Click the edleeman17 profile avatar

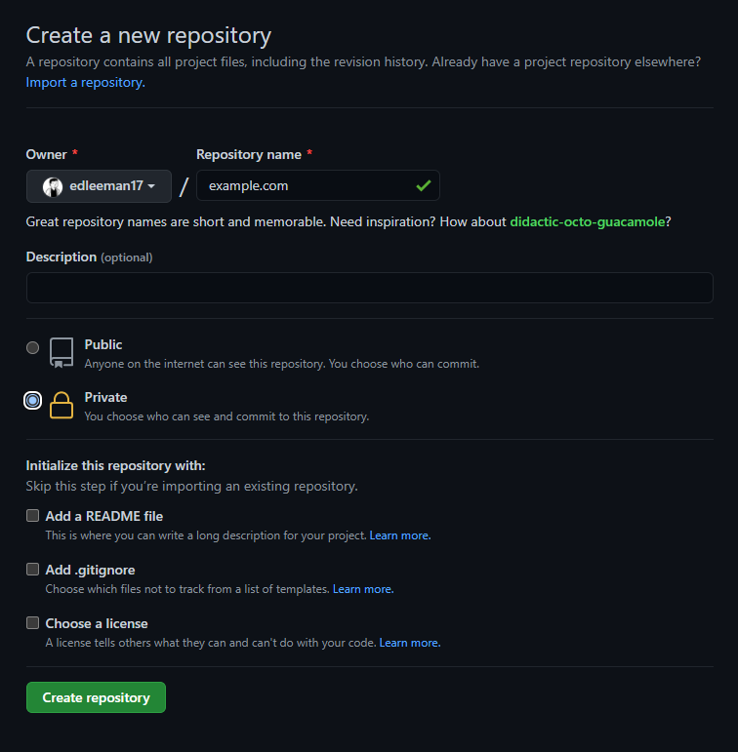coord(53,186)
